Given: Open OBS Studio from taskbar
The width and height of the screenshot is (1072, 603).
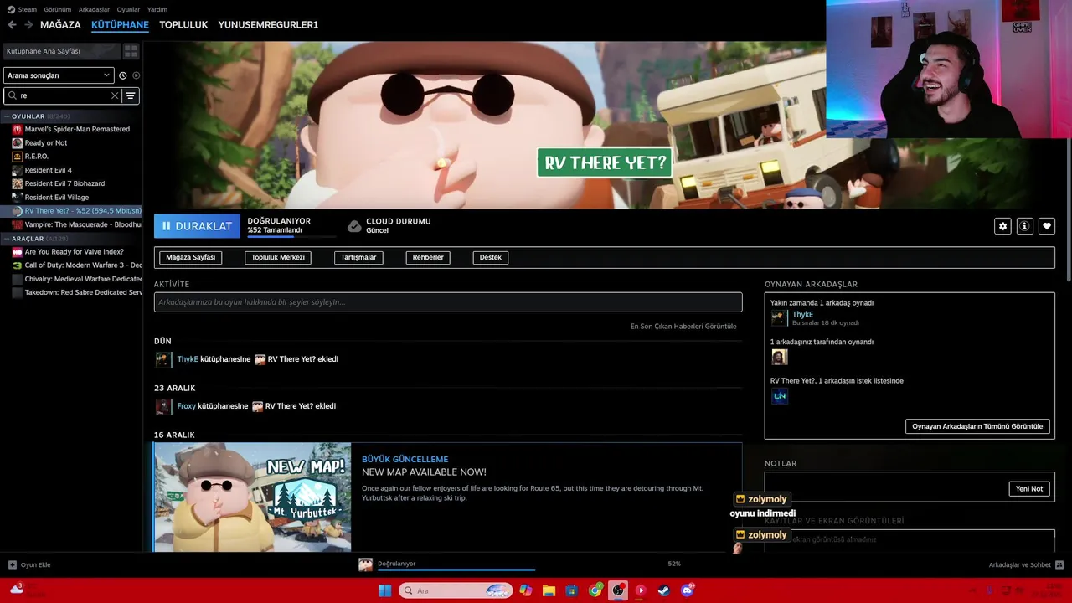Looking at the screenshot, I should click(618, 590).
